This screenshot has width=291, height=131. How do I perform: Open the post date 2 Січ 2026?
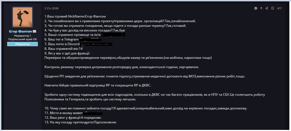(51, 8)
